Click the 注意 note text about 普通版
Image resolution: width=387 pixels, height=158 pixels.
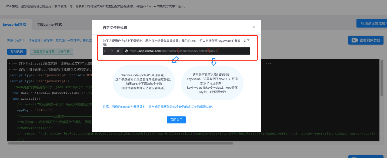click(x=159, y=107)
